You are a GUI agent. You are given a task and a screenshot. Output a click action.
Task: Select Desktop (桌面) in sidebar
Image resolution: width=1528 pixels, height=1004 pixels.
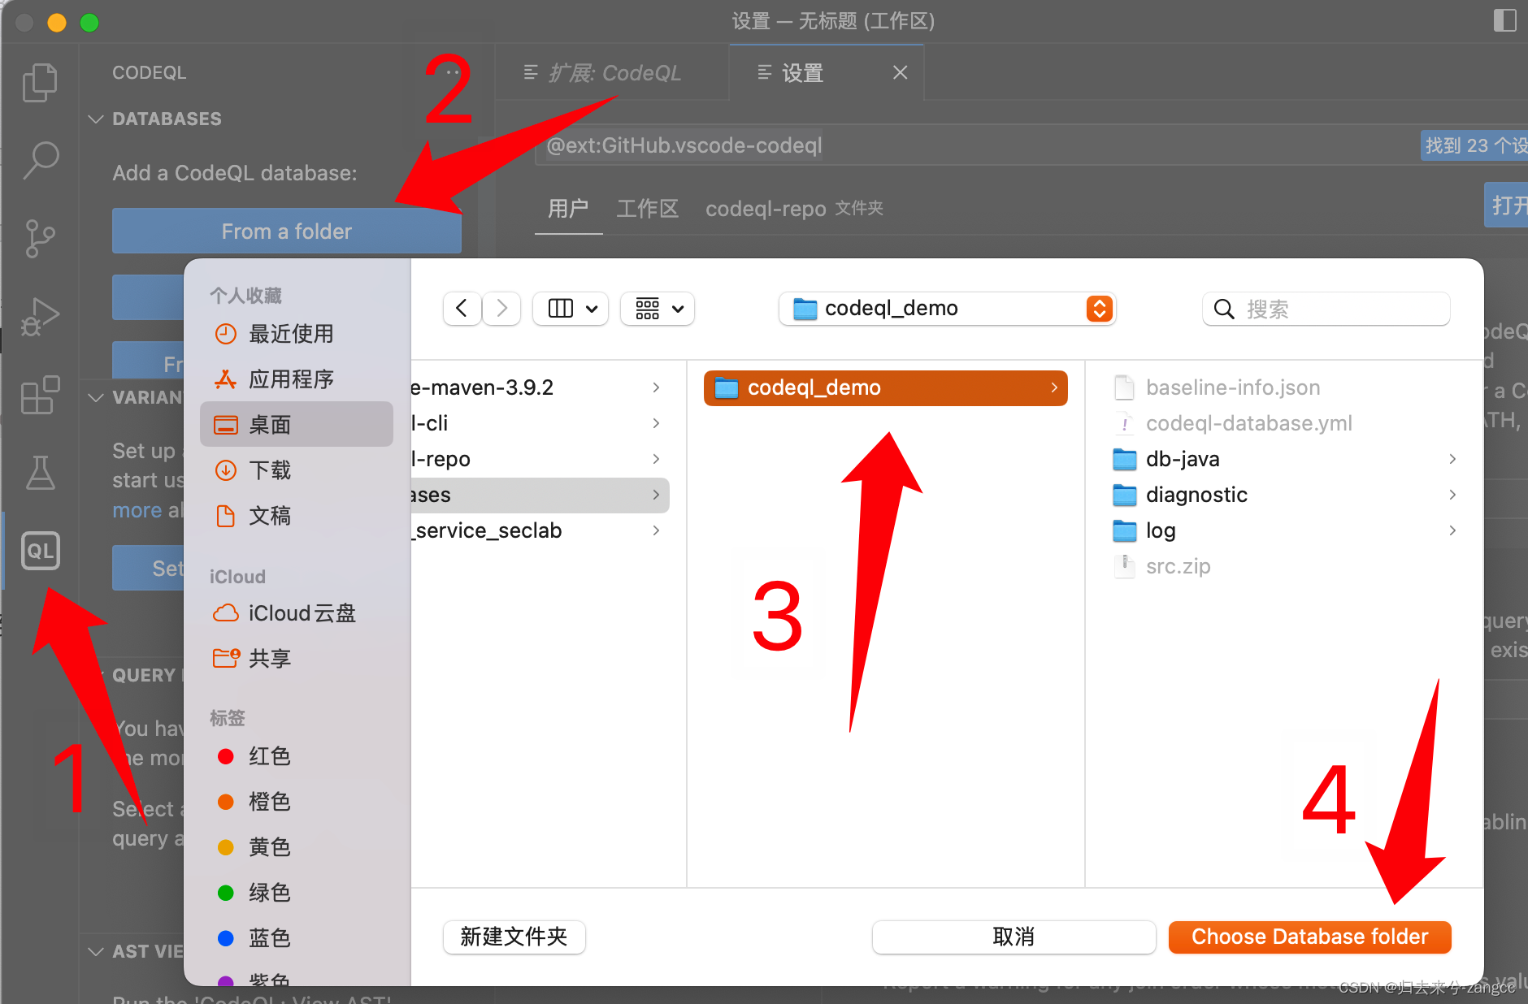pos(297,424)
